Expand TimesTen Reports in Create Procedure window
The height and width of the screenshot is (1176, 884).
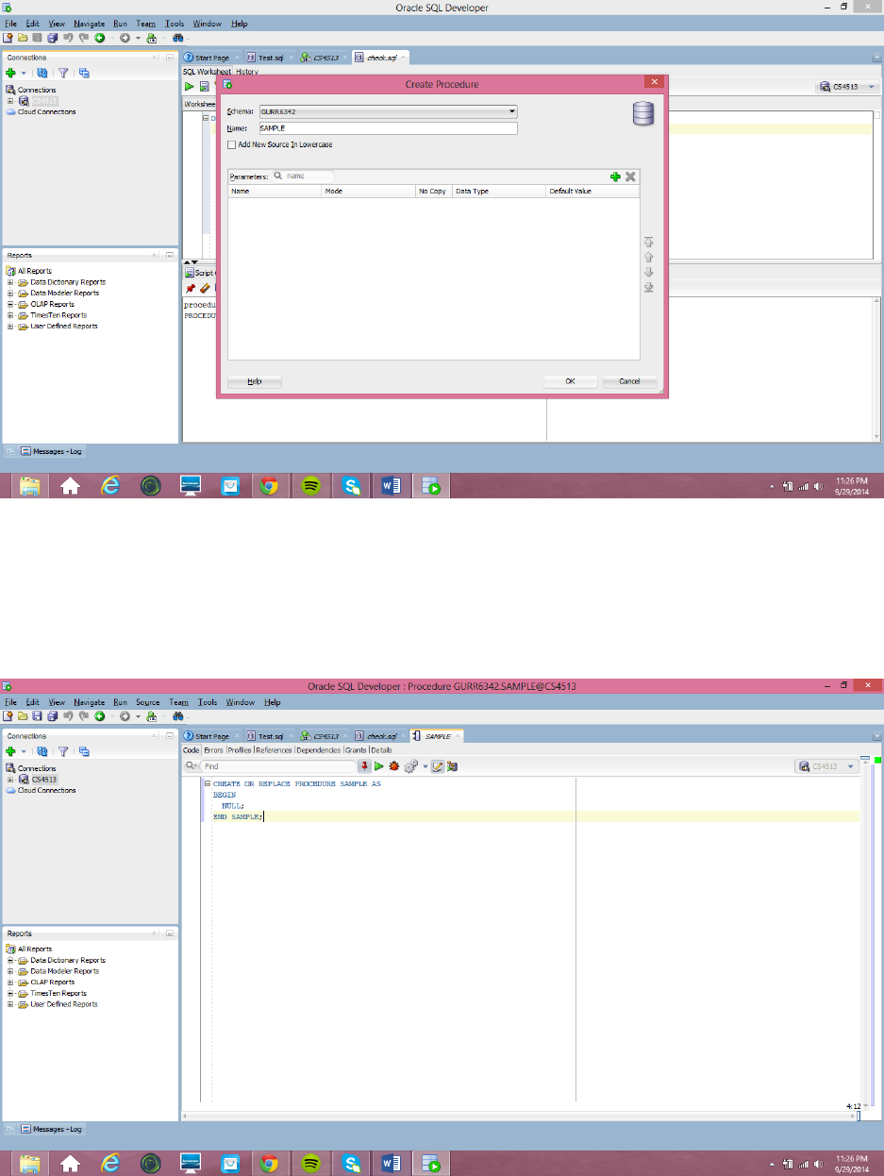pos(10,315)
